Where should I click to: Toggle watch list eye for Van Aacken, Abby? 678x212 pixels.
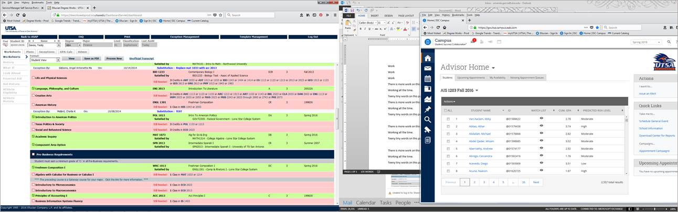[x=541, y=118]
